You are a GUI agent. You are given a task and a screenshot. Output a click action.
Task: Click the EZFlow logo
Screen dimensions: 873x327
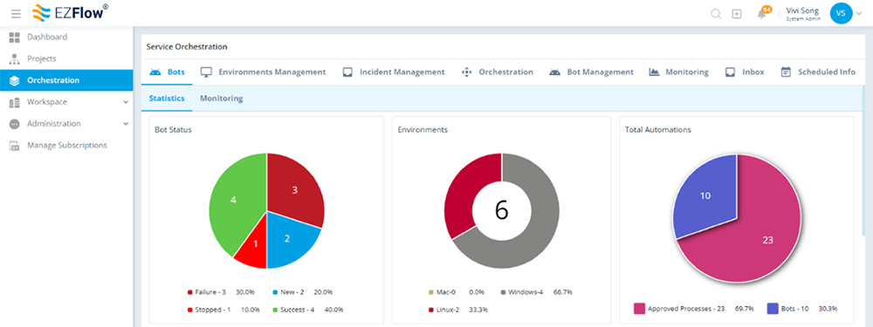pos(70,13)
